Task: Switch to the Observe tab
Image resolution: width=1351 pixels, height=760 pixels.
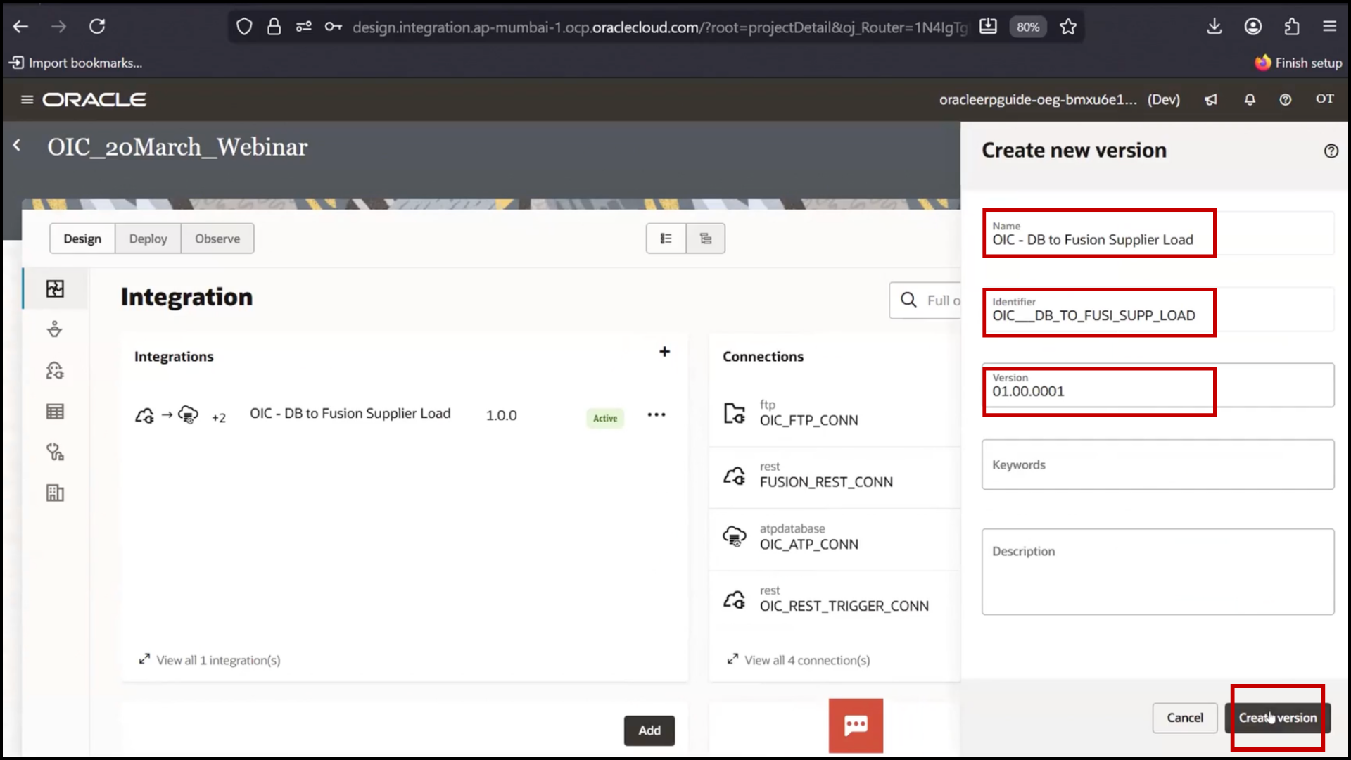Action: click(217, 239)
